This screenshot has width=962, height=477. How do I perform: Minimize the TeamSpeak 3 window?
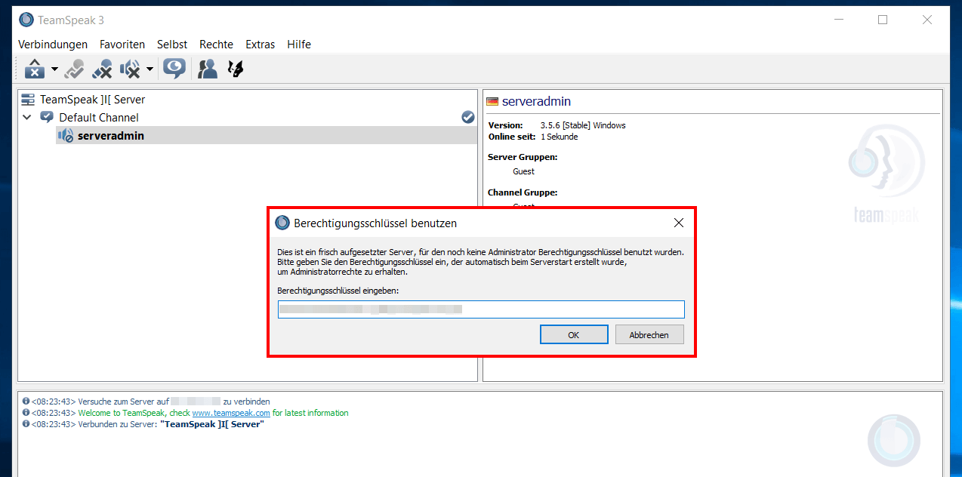tap(837, 20)
